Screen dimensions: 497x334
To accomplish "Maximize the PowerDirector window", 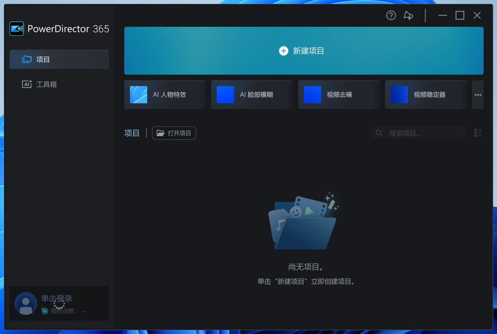I will click(460, 15).
